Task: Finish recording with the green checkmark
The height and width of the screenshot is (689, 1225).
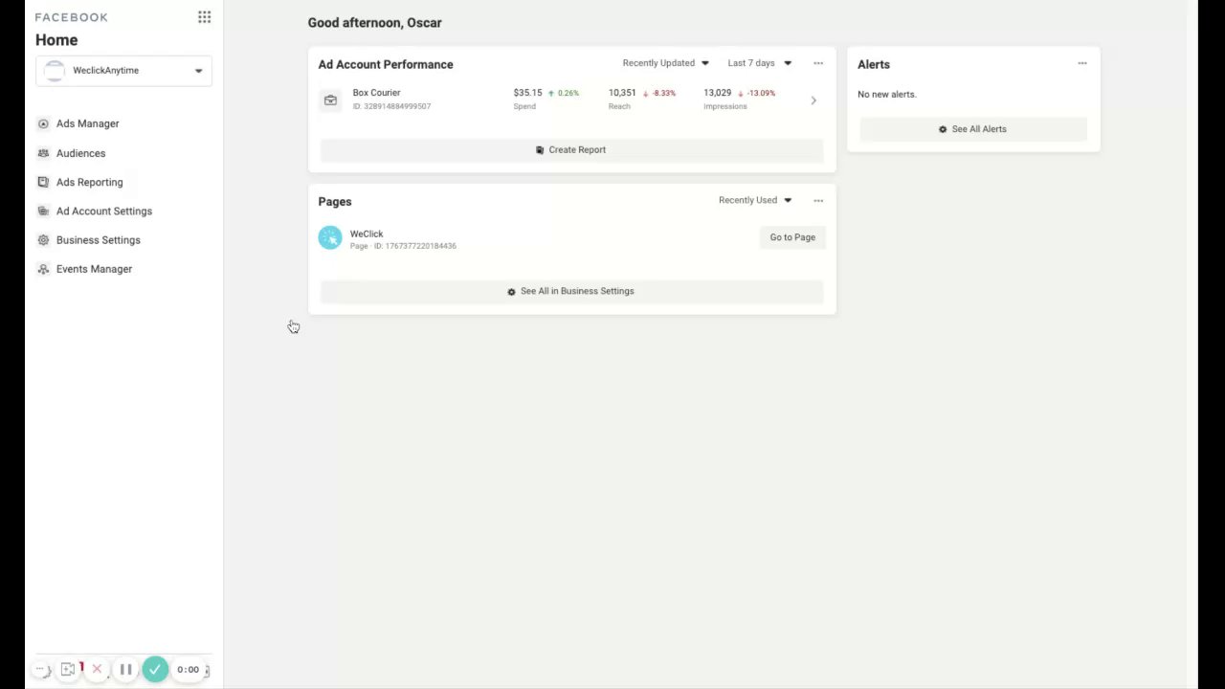Action: click(x=155, y=670)
